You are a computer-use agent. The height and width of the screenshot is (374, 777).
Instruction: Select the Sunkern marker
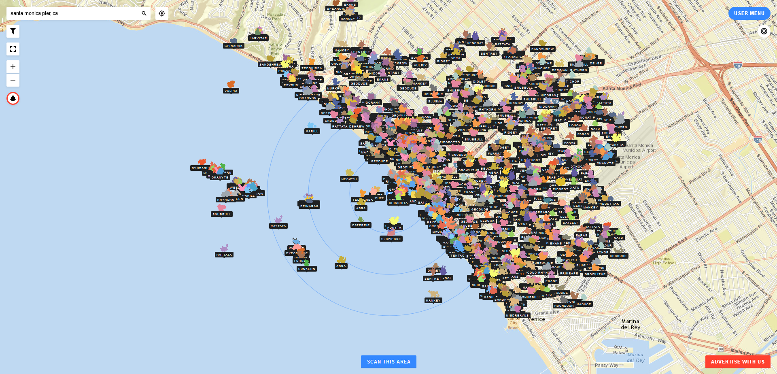pyautogui.click(x=306, y=266)
